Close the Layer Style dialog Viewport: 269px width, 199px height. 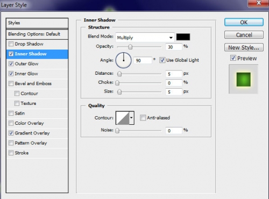tap(258, 3)
